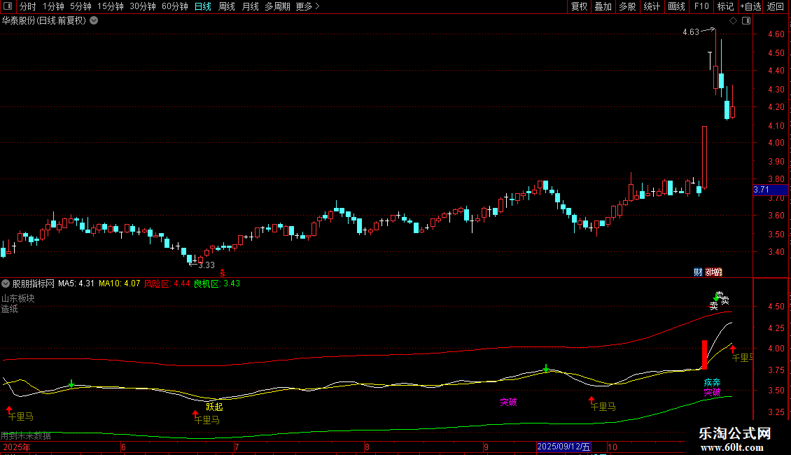Select the 1分钟 period tab
This screenshot has height=455, width=791.
(x=53, y=6)
